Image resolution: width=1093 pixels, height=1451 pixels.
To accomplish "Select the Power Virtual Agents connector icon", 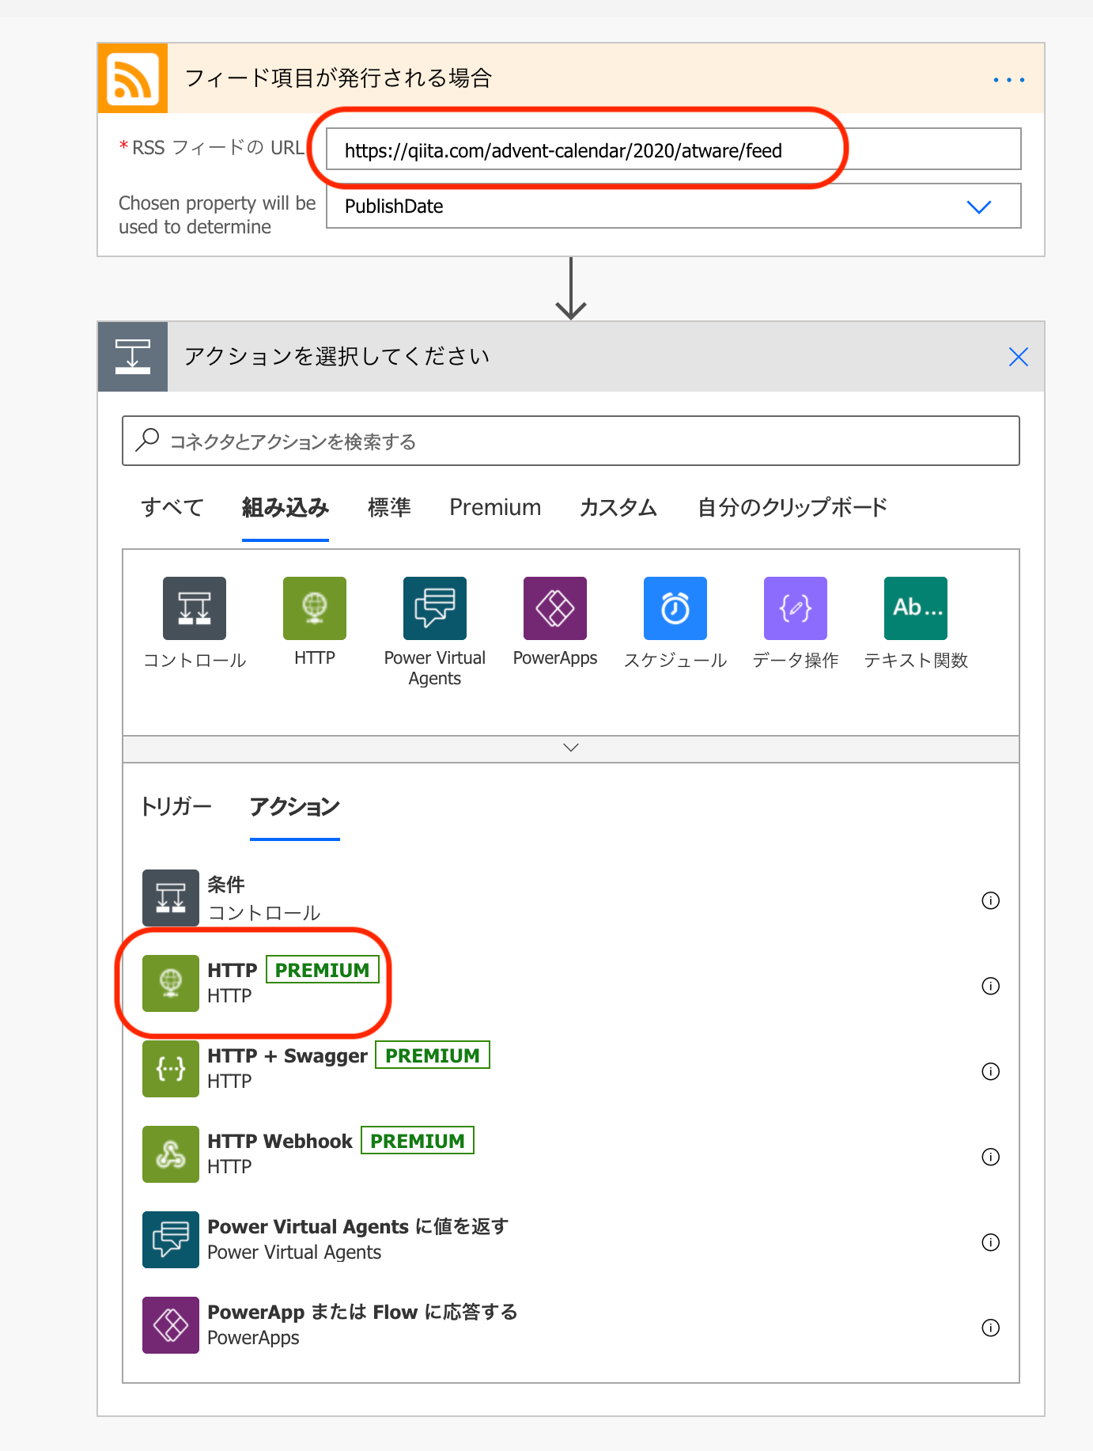I will (435, 608).
